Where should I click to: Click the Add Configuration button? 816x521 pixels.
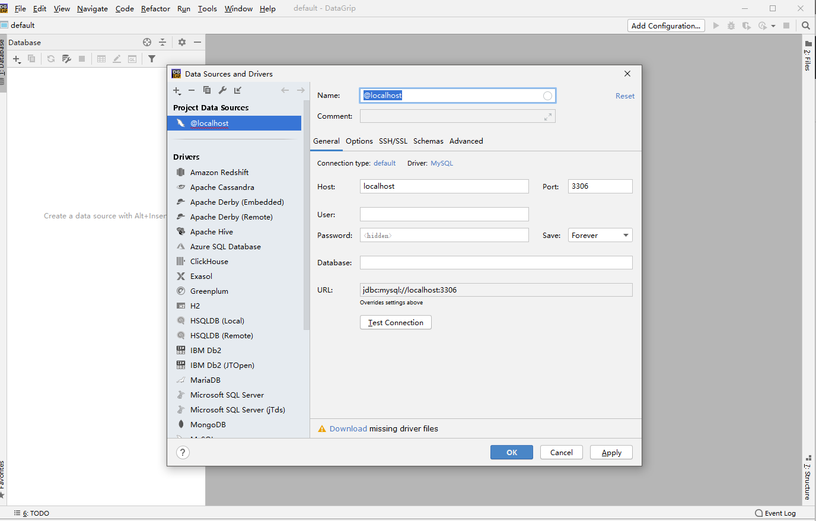pos(666,26)
